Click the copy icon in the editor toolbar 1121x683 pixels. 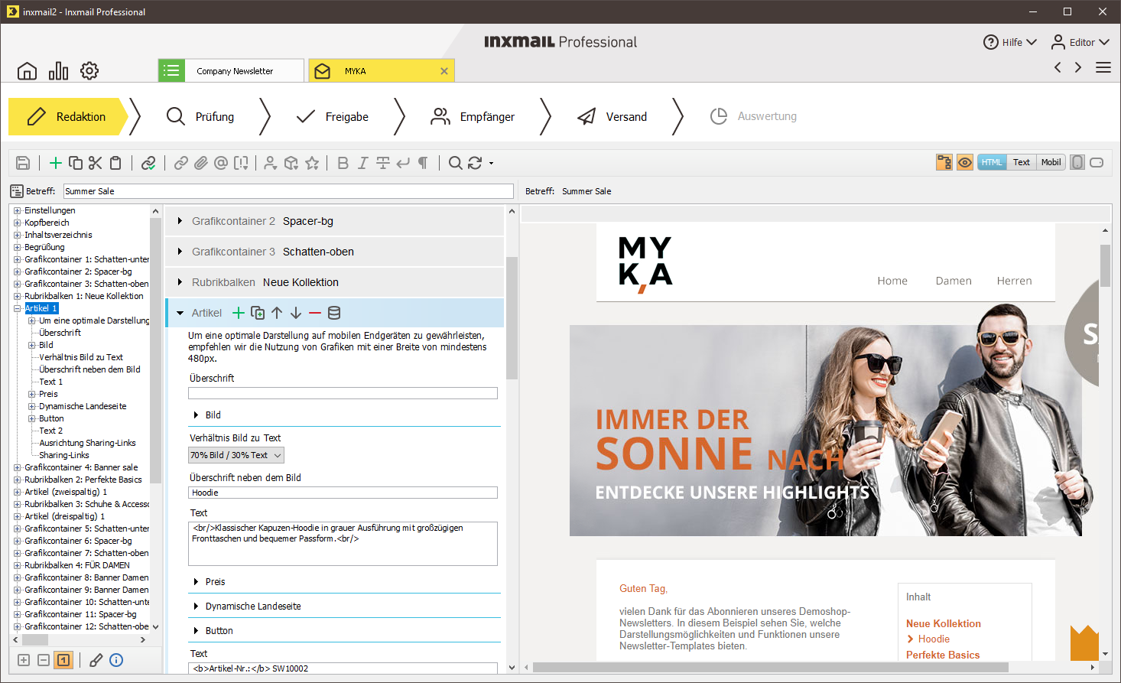tap(75, 163)
